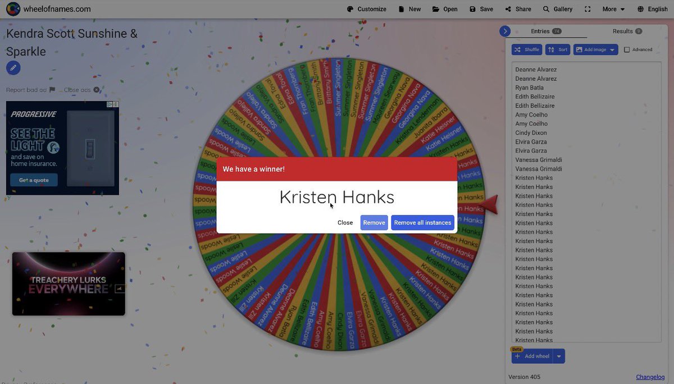Open the Treachery Lurks Everywhere ad
This screenshot has height=384, width=674.
point(69,284)
